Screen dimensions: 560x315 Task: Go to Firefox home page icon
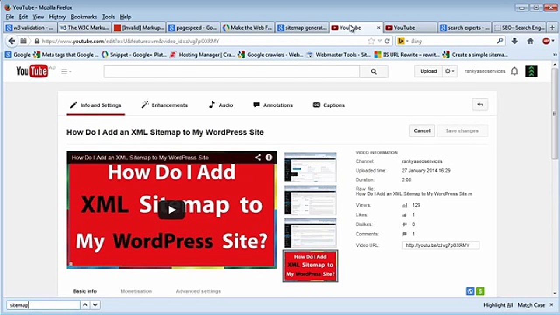[x=530, y=41]
